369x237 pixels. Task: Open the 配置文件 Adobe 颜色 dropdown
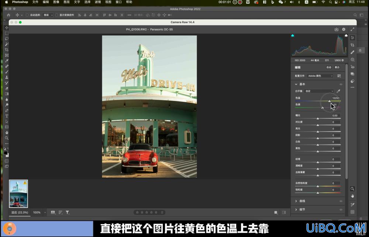click(320, 76)
